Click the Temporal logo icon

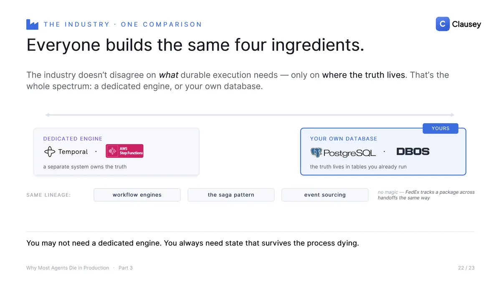[x=50, y=152]
